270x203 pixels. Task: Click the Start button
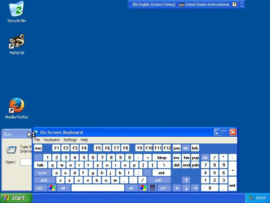(16, 198)
